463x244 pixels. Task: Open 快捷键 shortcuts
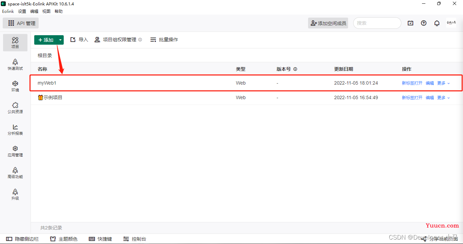click(100, 239)
